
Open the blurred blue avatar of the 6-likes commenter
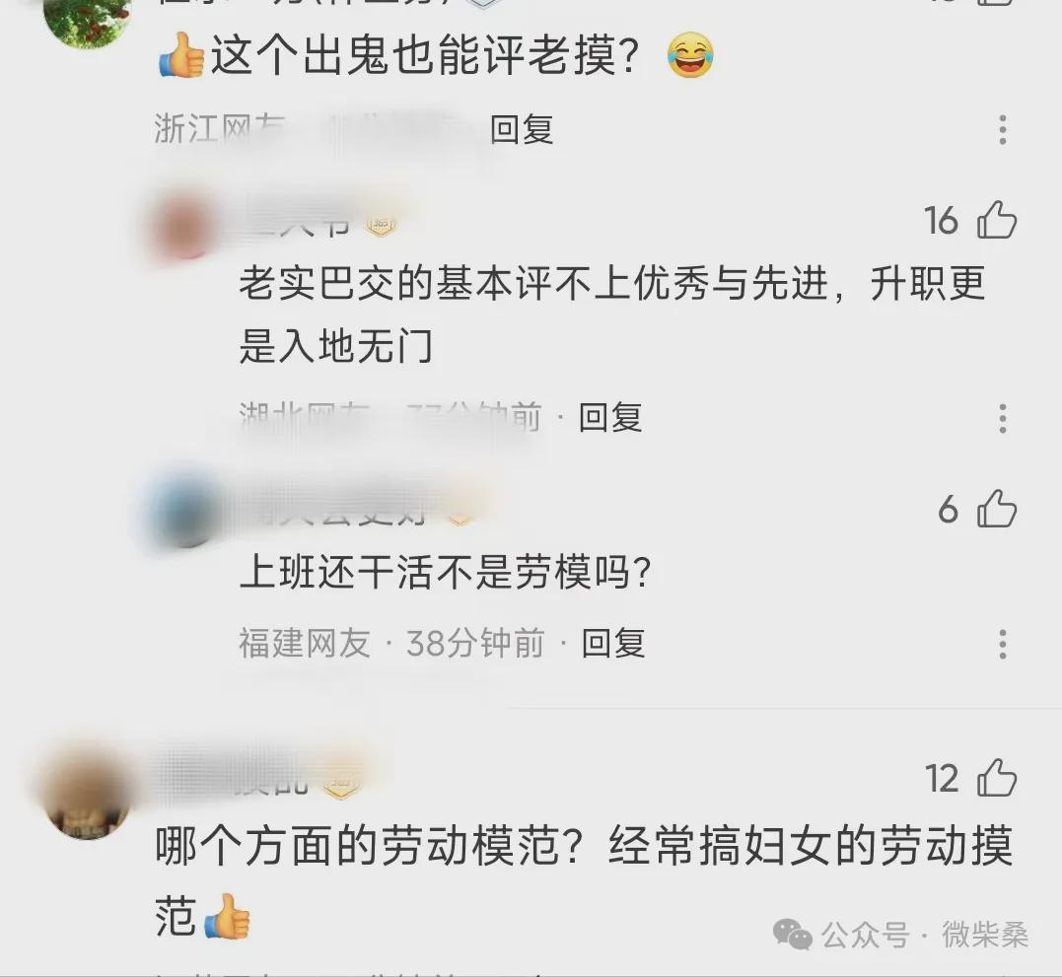click(x=184, y=506)
